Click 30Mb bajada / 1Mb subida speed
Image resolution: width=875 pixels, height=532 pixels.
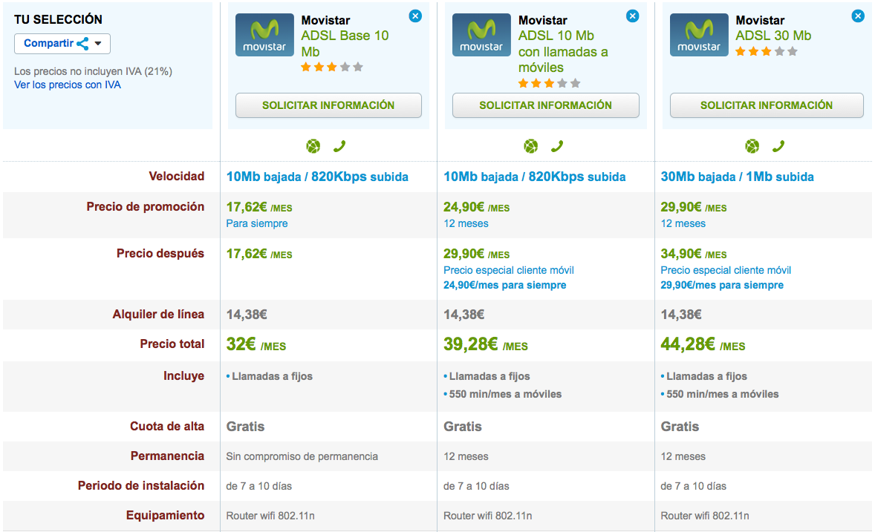[737, 177]
